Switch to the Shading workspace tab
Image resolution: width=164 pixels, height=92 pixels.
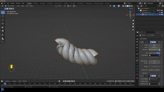click(x=66, y=4)
